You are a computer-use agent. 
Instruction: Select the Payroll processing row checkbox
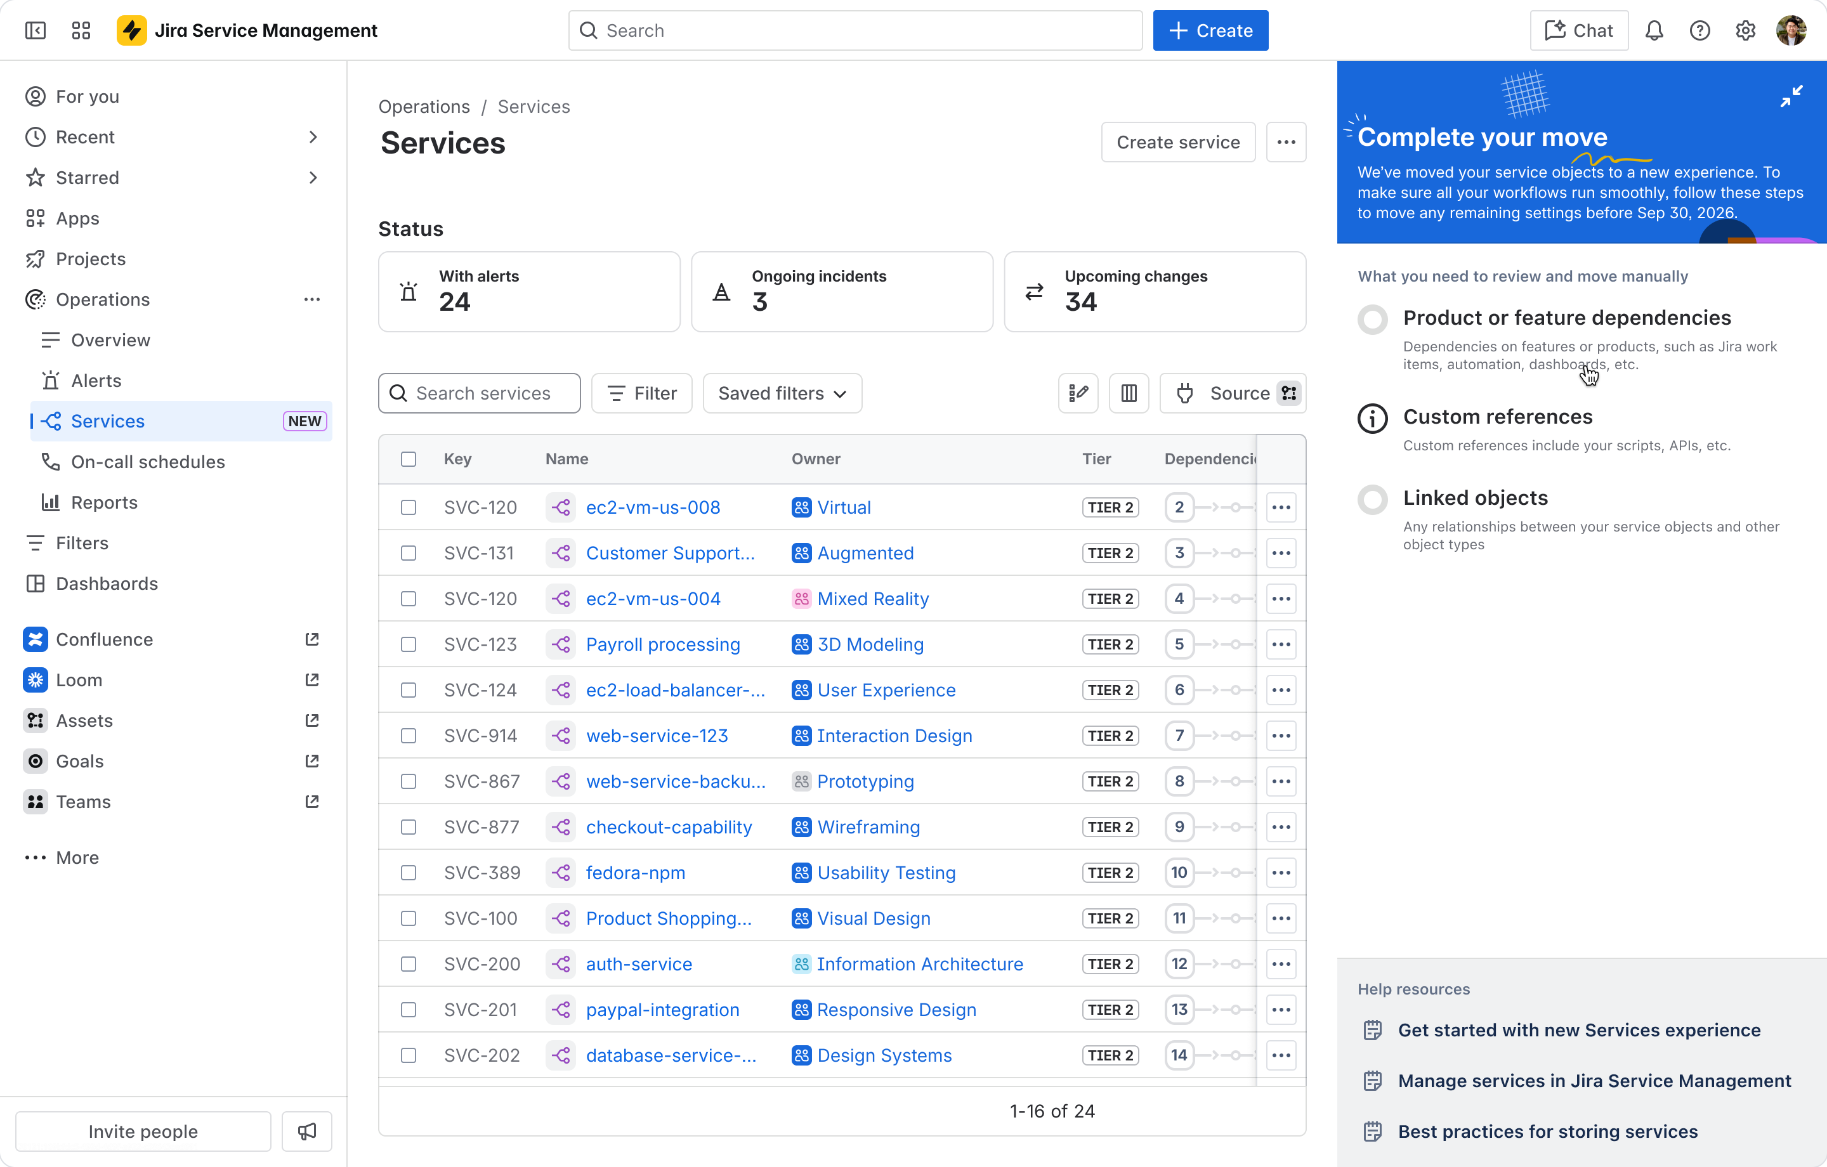coord(409,644)
